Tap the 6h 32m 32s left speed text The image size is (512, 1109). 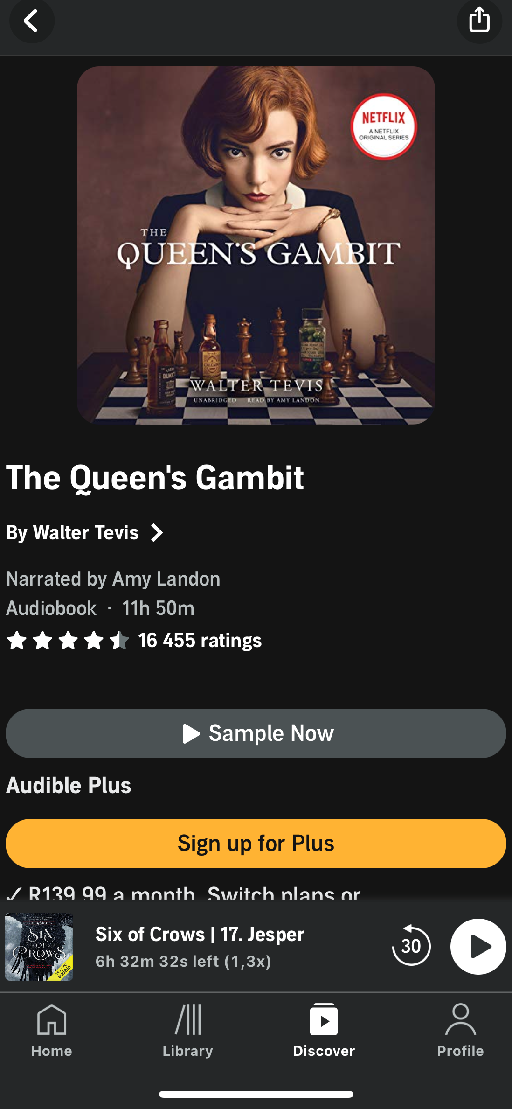click(x=183, y=961)
